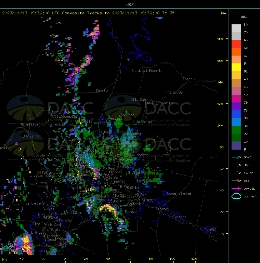Click the 'Tres_Mayo' map label
This screenshot has height=263, width=260.
tap(103, 132)
